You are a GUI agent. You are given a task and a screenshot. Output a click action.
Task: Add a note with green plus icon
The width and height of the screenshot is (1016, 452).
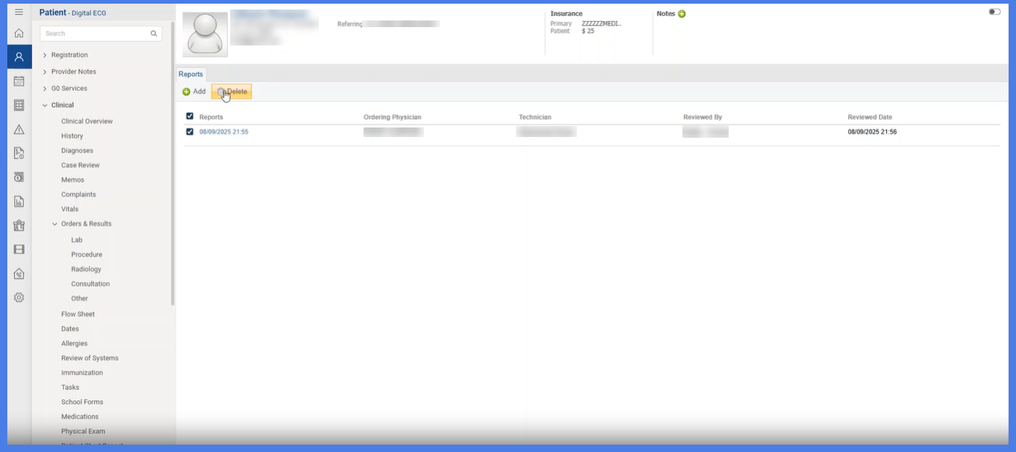[x=682, y=14]
